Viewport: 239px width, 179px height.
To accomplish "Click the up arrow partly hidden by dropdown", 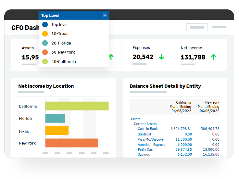I will pos(111,57).
